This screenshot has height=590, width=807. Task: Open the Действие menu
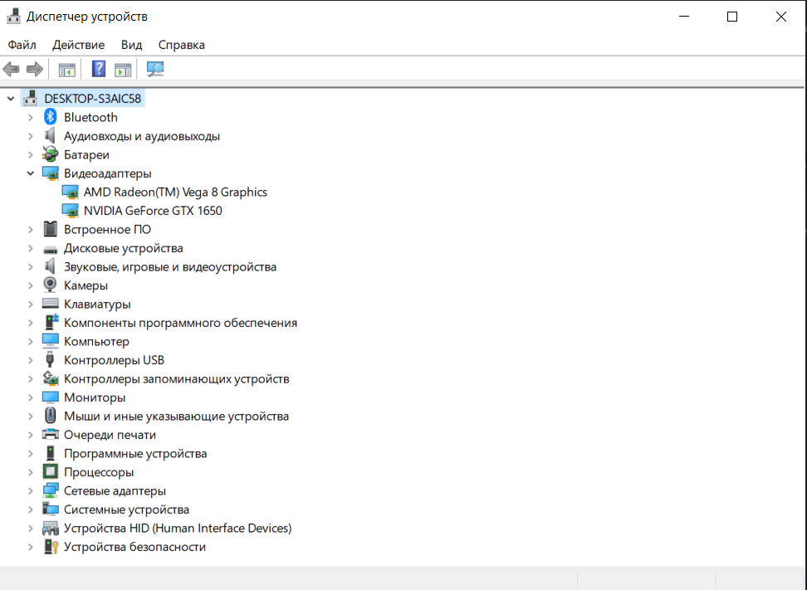click(x=78, y=45)
